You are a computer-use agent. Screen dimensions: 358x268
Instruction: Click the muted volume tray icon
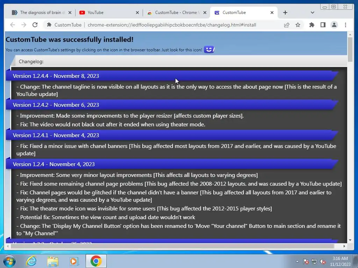(x=323, y=261)
